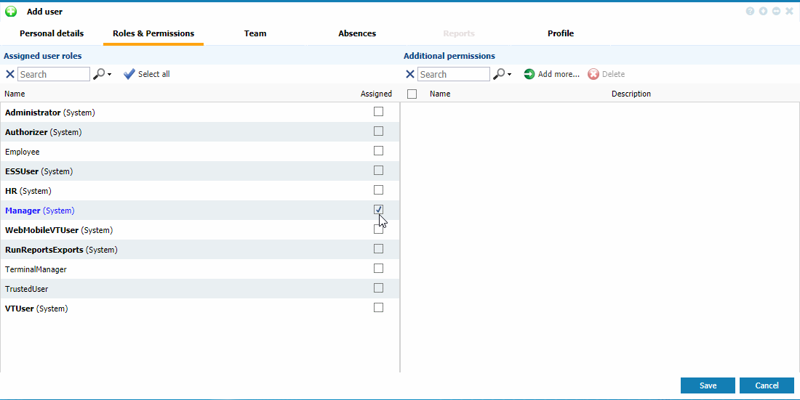Assign the HR role checkbox
The image size is (800, 400).
378,190
